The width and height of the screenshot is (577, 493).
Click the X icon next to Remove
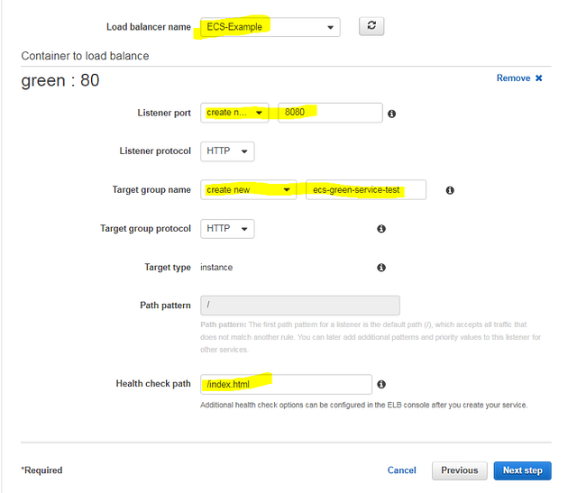[539, 78]
